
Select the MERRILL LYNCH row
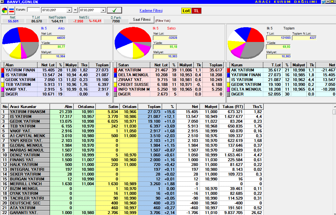[x=132, y=184]
